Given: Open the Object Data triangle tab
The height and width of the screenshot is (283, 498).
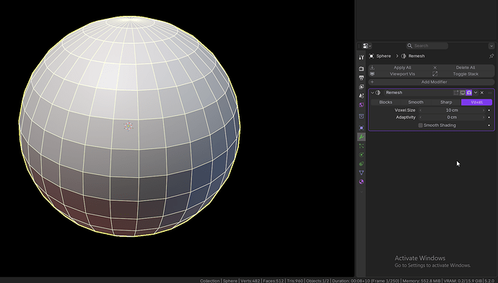Looking at the screenshot, I should 362,173.
